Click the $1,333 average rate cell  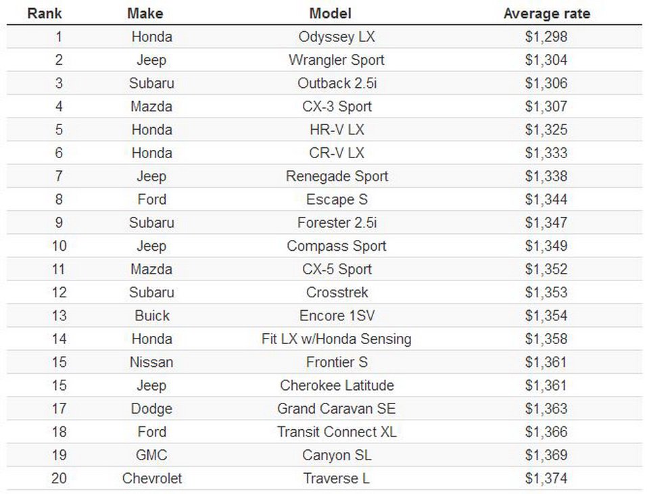546,153
